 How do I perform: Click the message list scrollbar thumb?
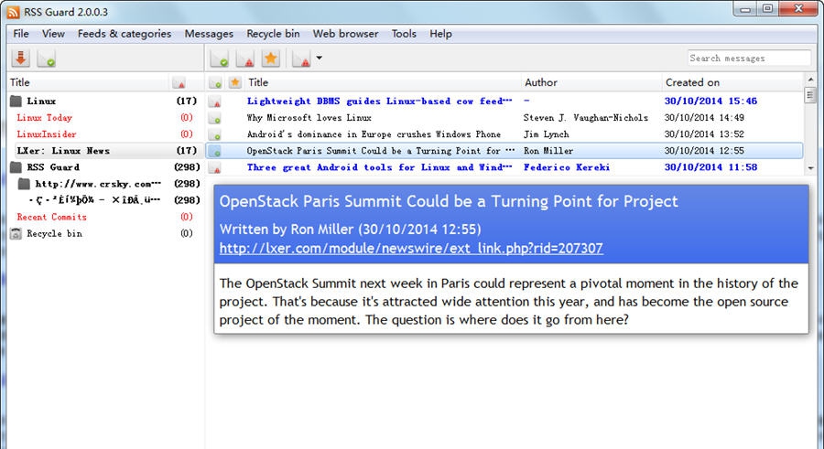(x=810, y=96)
